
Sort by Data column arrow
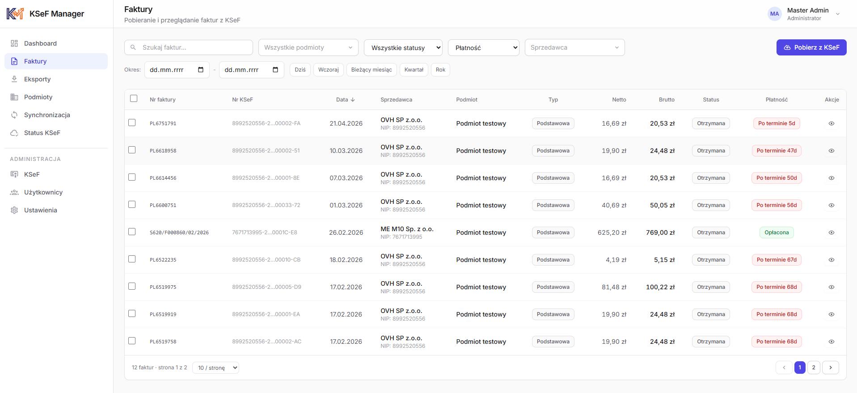pyautogui.click(x=353, y=100)
